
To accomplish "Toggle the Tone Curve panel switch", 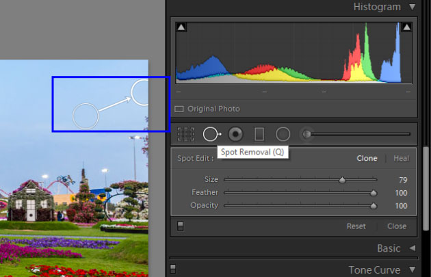I will coord(173,269).
